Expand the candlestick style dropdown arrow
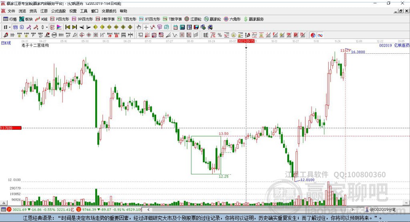Screen dimensions: 410x222 coord(46,27)
